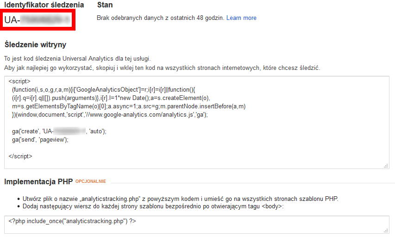
Task: Click the 'Identyfikator śledzenia' heading
Action: pyautogui.click(x=44, y=5)
